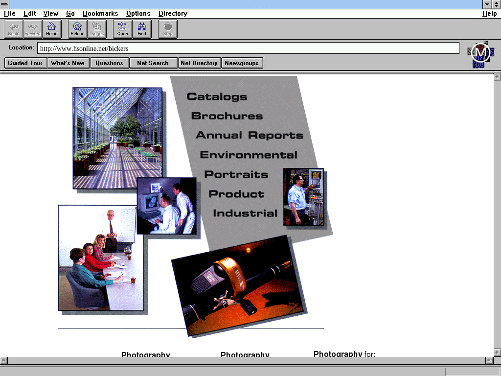Open the Net Search directory button
This screenshot has height=376, width=501.
pos(153,63)
